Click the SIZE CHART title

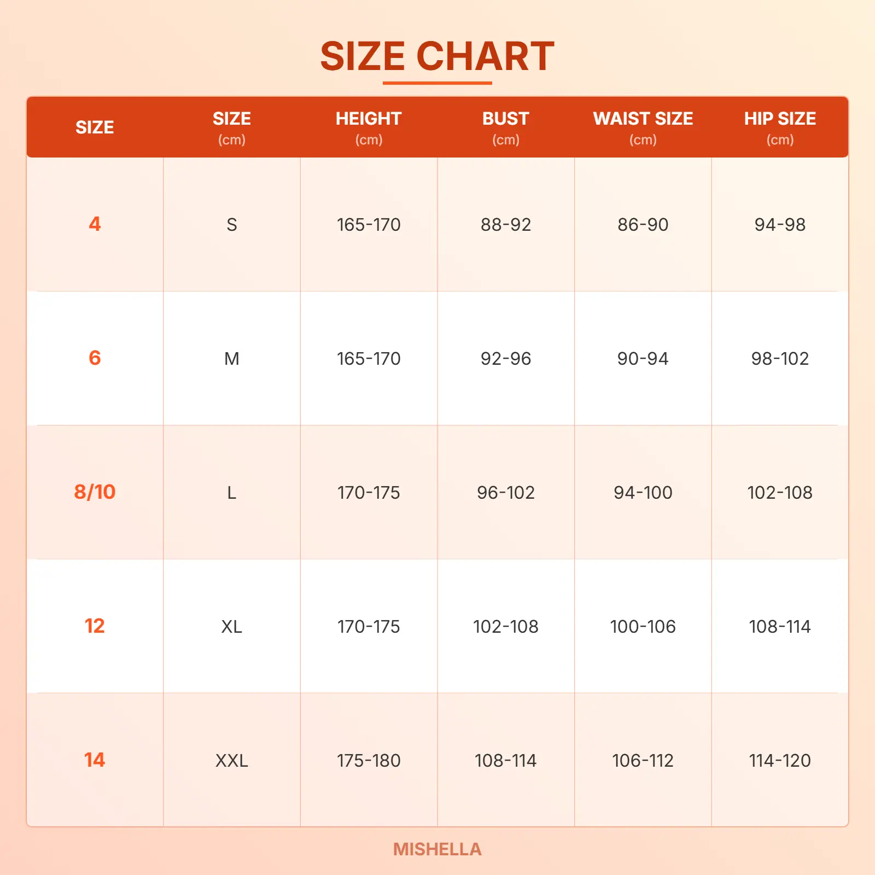(x=437, y=56)
